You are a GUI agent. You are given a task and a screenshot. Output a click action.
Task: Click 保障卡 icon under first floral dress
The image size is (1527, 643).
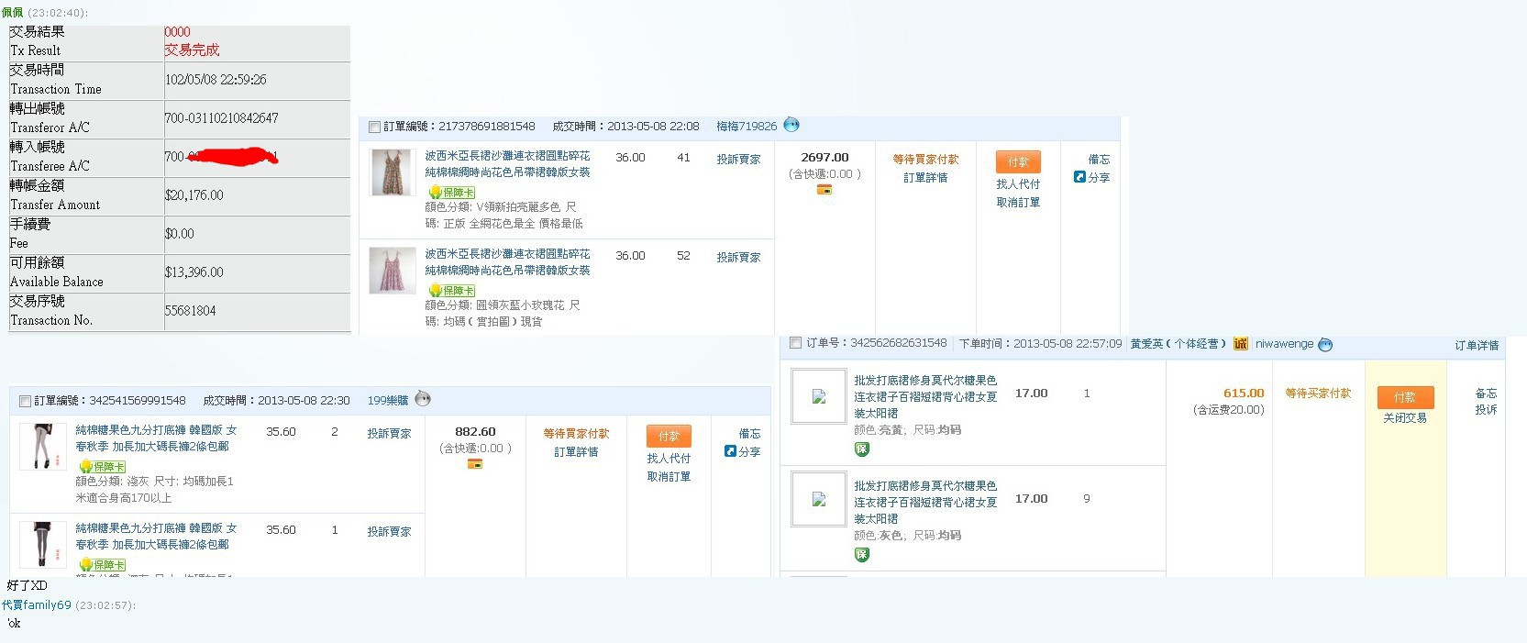pos(450,193)
